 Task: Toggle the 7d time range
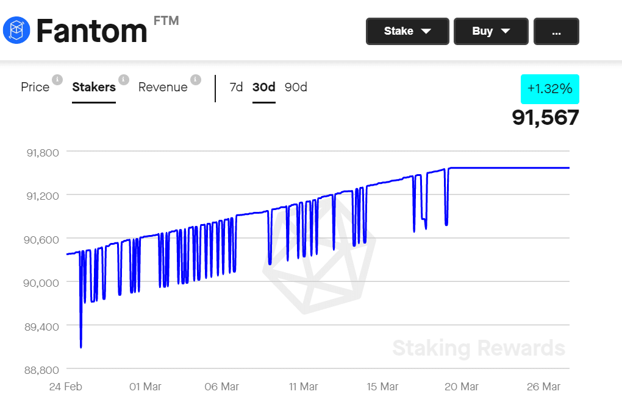coord(237,87)
